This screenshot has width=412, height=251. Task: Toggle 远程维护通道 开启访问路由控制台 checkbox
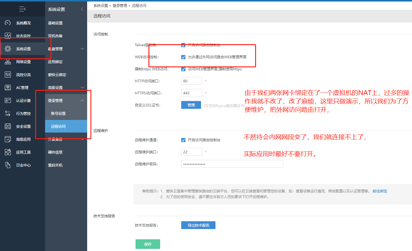pyautogui.click(x=183, y=140)
